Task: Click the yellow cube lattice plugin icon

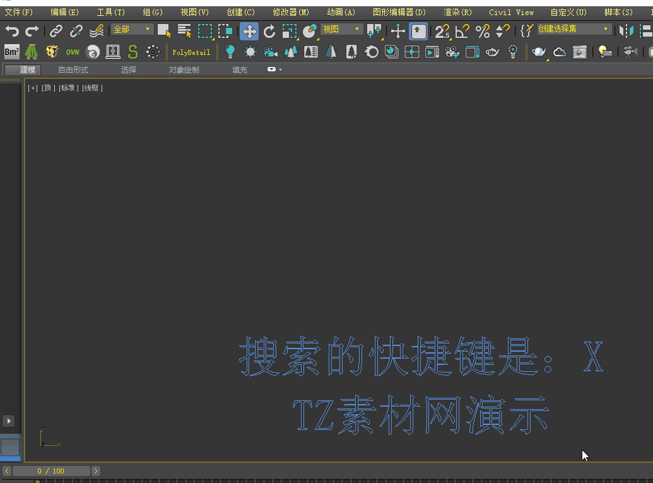Action: (x=52, y=52)
